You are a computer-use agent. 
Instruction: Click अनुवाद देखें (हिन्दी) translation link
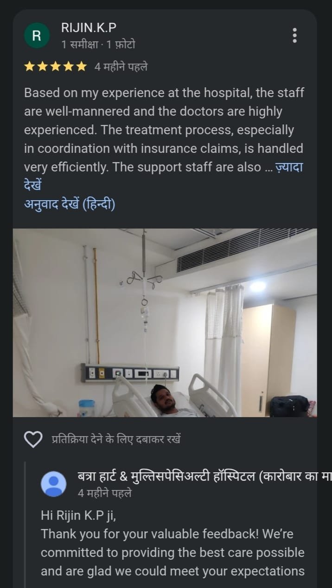click(x=70, y=204)
